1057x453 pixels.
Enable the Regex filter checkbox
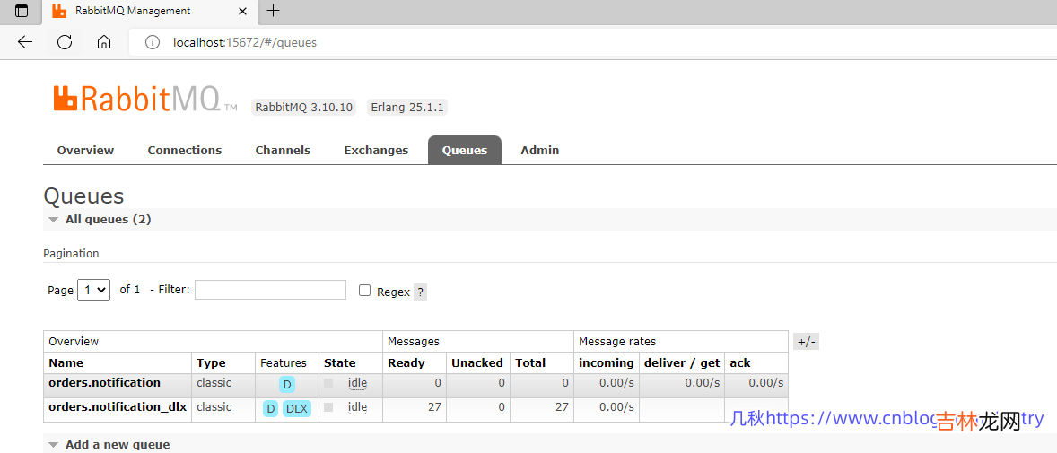click(364, 291)
